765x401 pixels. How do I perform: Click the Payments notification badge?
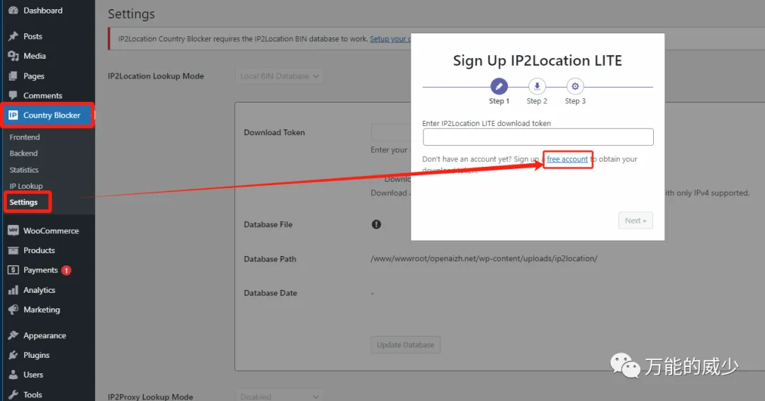point(67,270)
